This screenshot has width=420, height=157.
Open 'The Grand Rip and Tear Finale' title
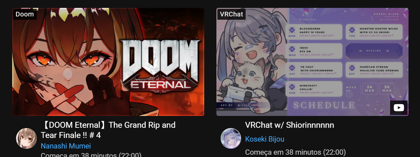coord(108,130)
